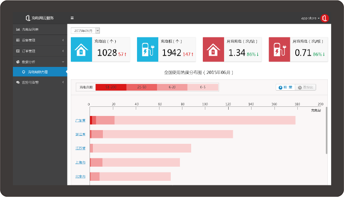Click the blue house icon on 充电站 card
This screenshot has width=344, height=197.
click(x=80, y=49)
